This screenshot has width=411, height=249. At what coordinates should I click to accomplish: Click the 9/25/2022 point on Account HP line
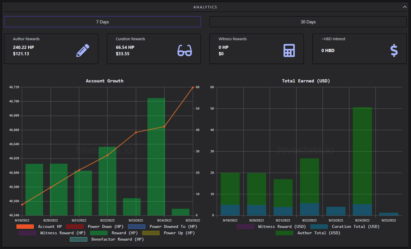(193, 87)
